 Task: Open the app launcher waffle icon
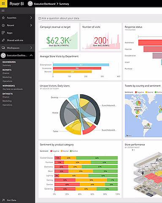tap(3, 3)
